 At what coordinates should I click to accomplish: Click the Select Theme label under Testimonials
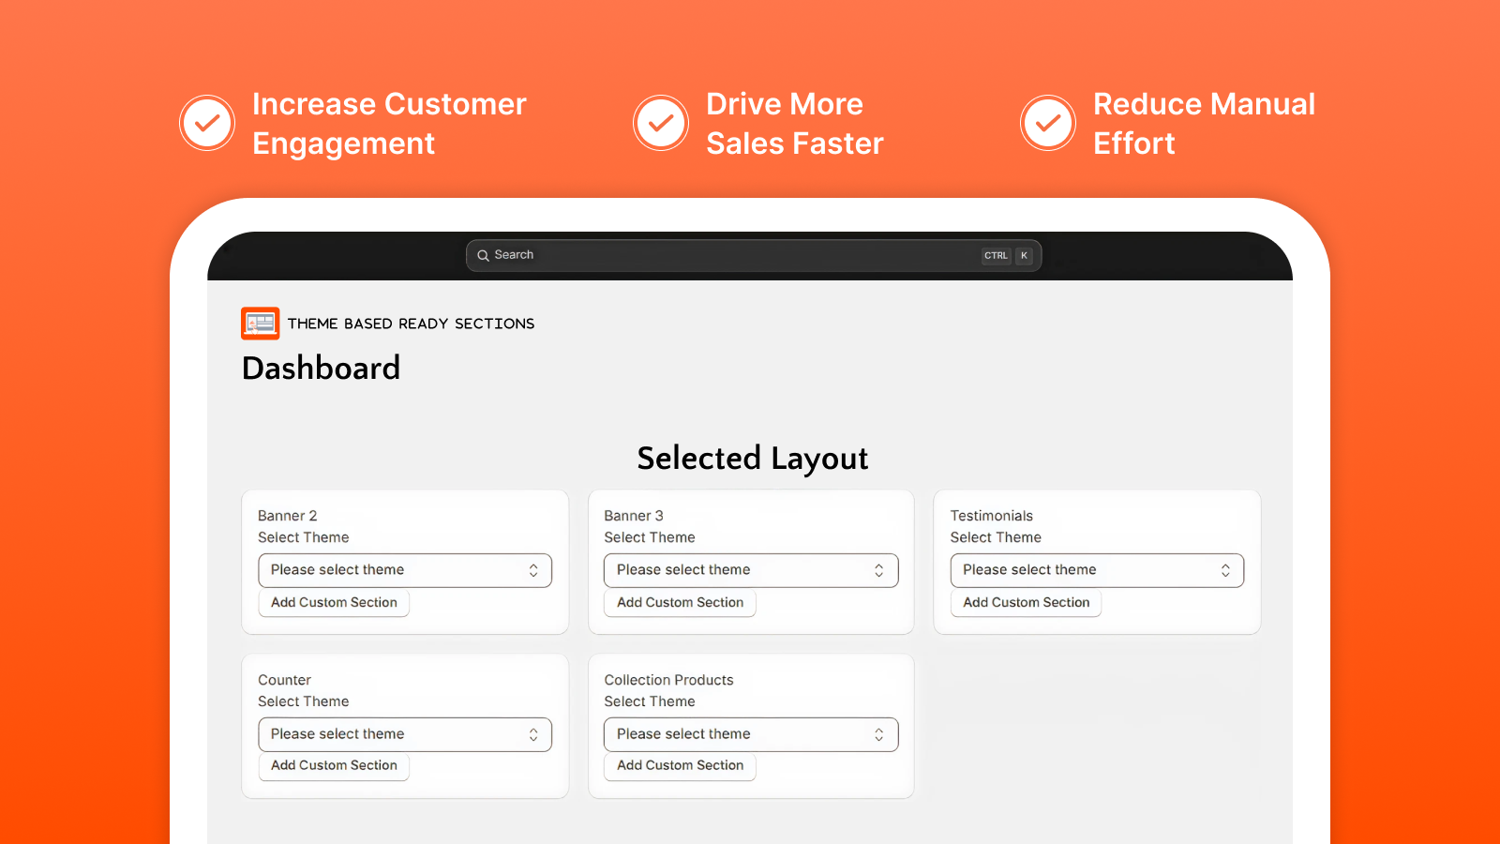(996, 537)
